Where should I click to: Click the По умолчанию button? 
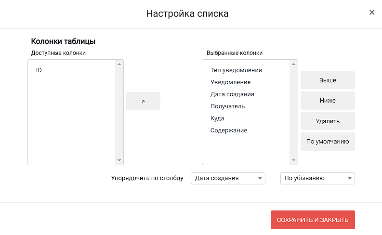(328, 142)
